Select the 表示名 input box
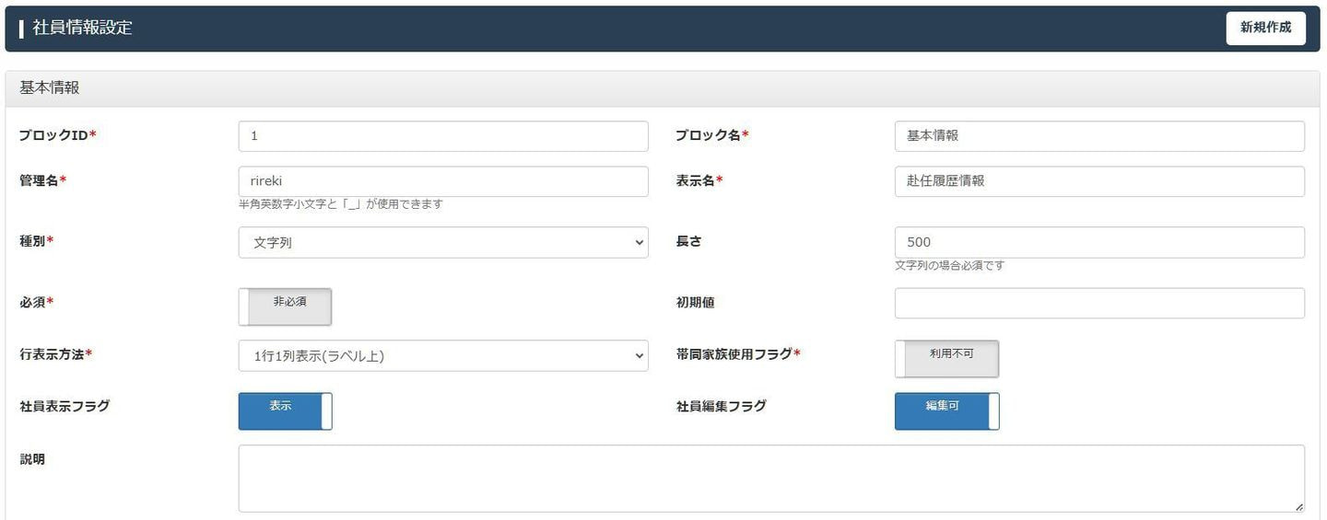This screenshot has height=520, width=1327. pyautogui.click(x=1098, y=181)
